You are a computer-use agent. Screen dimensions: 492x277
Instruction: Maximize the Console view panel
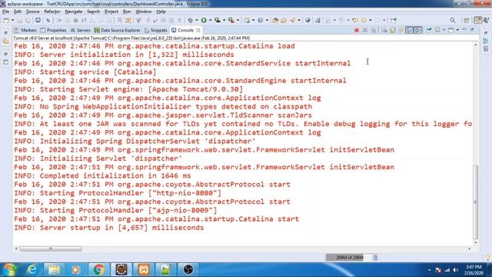(x=472, y=29)
